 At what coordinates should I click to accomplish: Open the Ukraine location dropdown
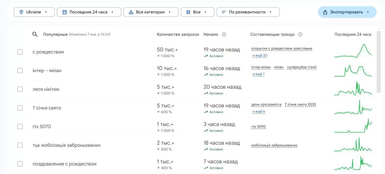[x=34, y=12]
